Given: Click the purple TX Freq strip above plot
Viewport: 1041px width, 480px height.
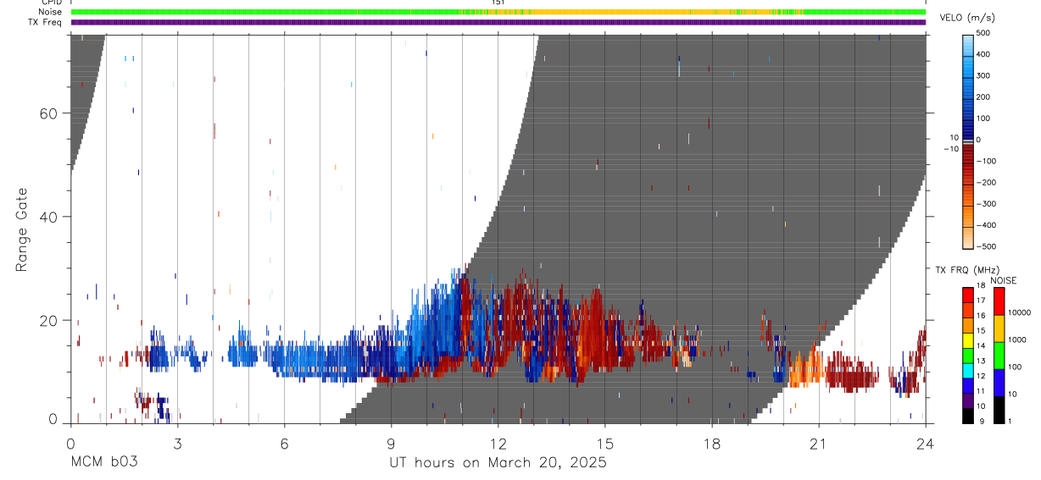Looking at the screenshot, I should click(x=498, y=22).
